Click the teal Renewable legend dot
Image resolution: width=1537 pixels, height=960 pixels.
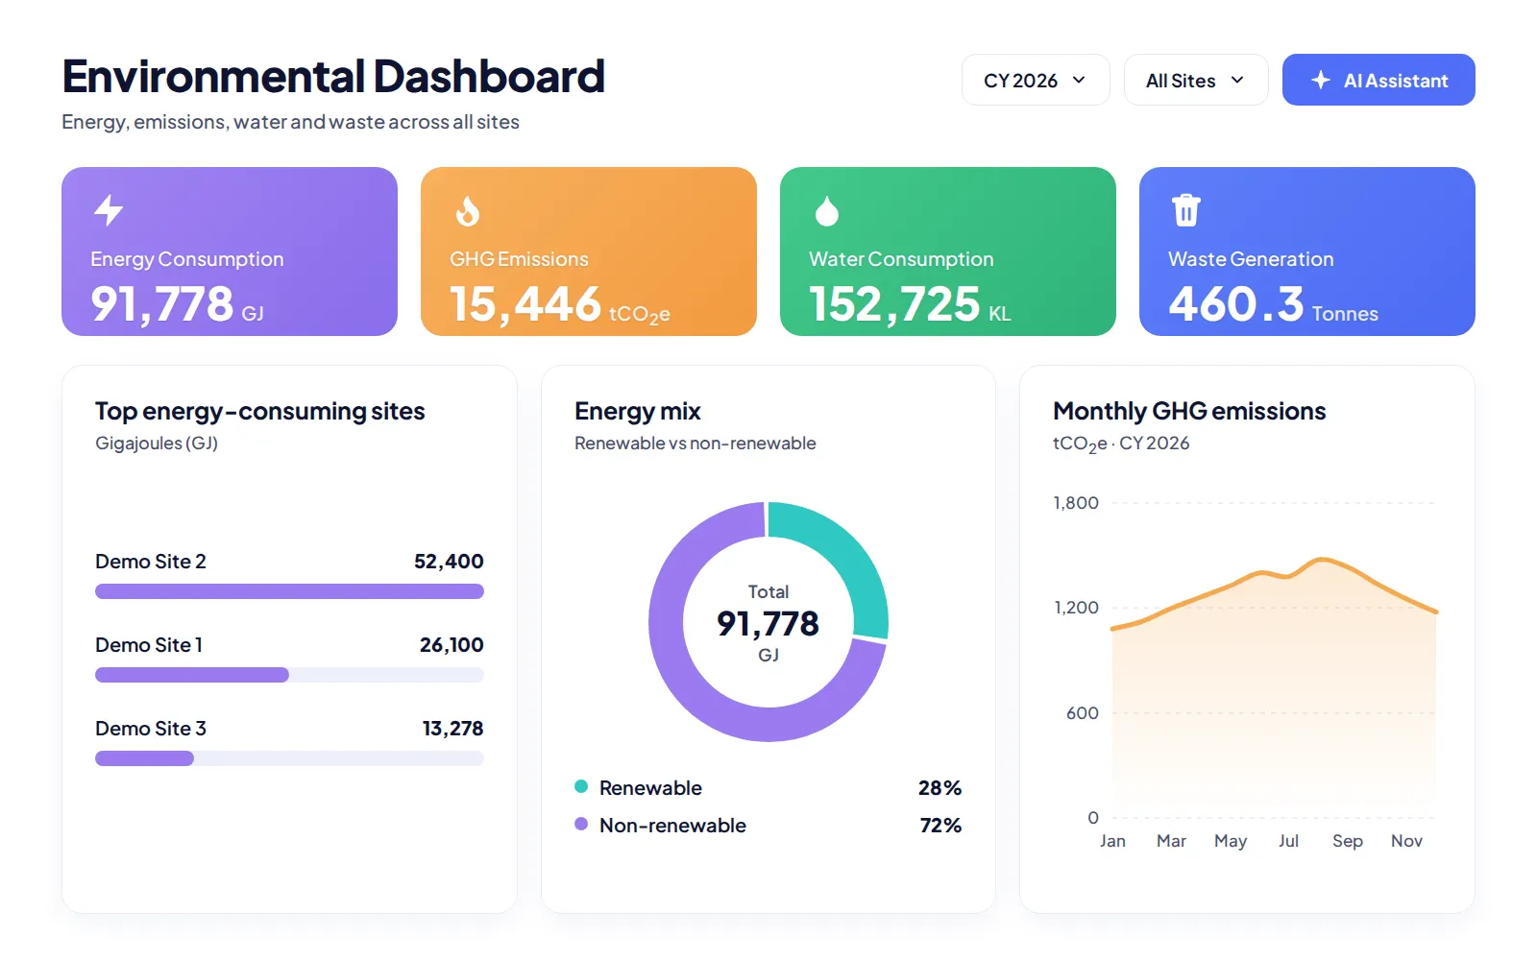coord(581,786)
